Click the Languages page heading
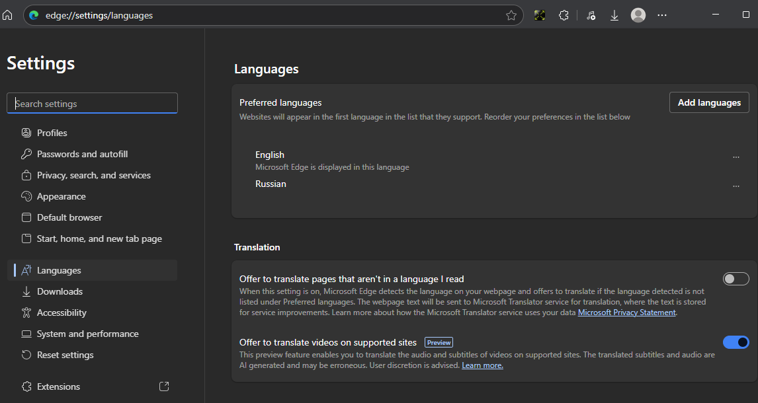 pos(267,69)
